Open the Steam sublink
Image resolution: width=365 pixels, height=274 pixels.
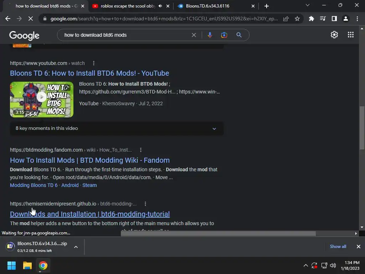[x=89, y=185]
